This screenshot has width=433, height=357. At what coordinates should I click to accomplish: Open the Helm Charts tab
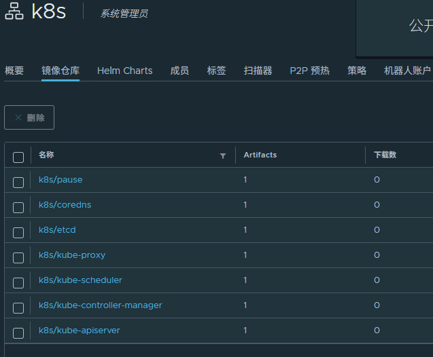pos(125,71)
